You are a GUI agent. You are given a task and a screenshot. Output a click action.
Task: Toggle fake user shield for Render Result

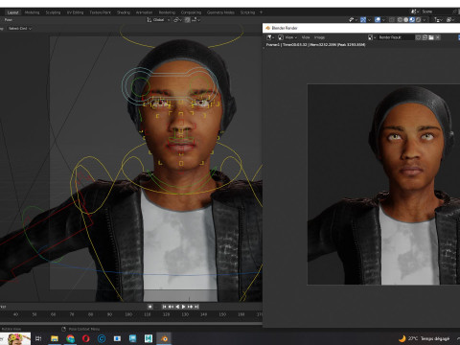pyautogui.click(x=418, y=37)
